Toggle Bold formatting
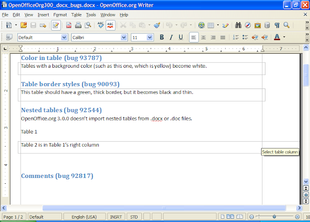 click(162, 37)
